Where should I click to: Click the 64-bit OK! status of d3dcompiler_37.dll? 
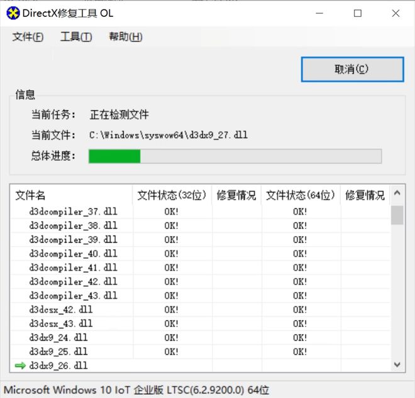point(300,212)
